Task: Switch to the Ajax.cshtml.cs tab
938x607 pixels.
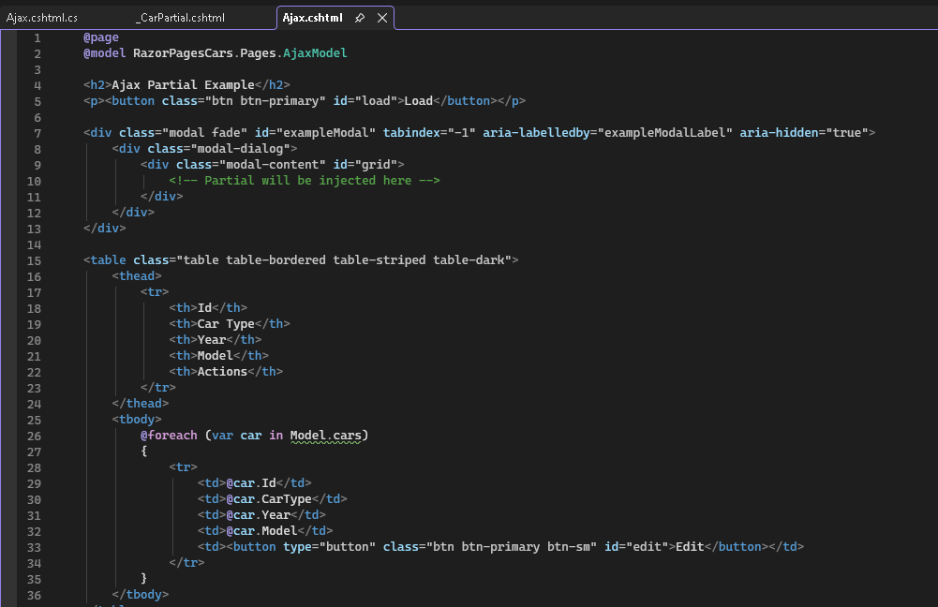Action: tap(42, 18)
